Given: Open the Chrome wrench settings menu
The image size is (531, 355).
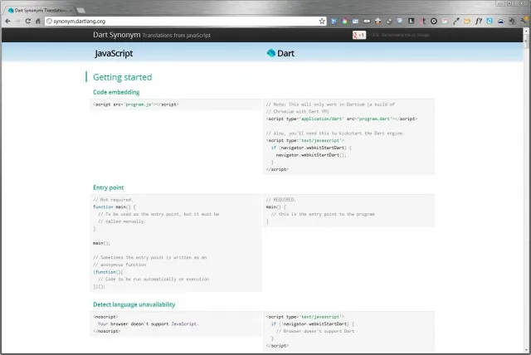Looking at the screenshot, I should (524, 21).
